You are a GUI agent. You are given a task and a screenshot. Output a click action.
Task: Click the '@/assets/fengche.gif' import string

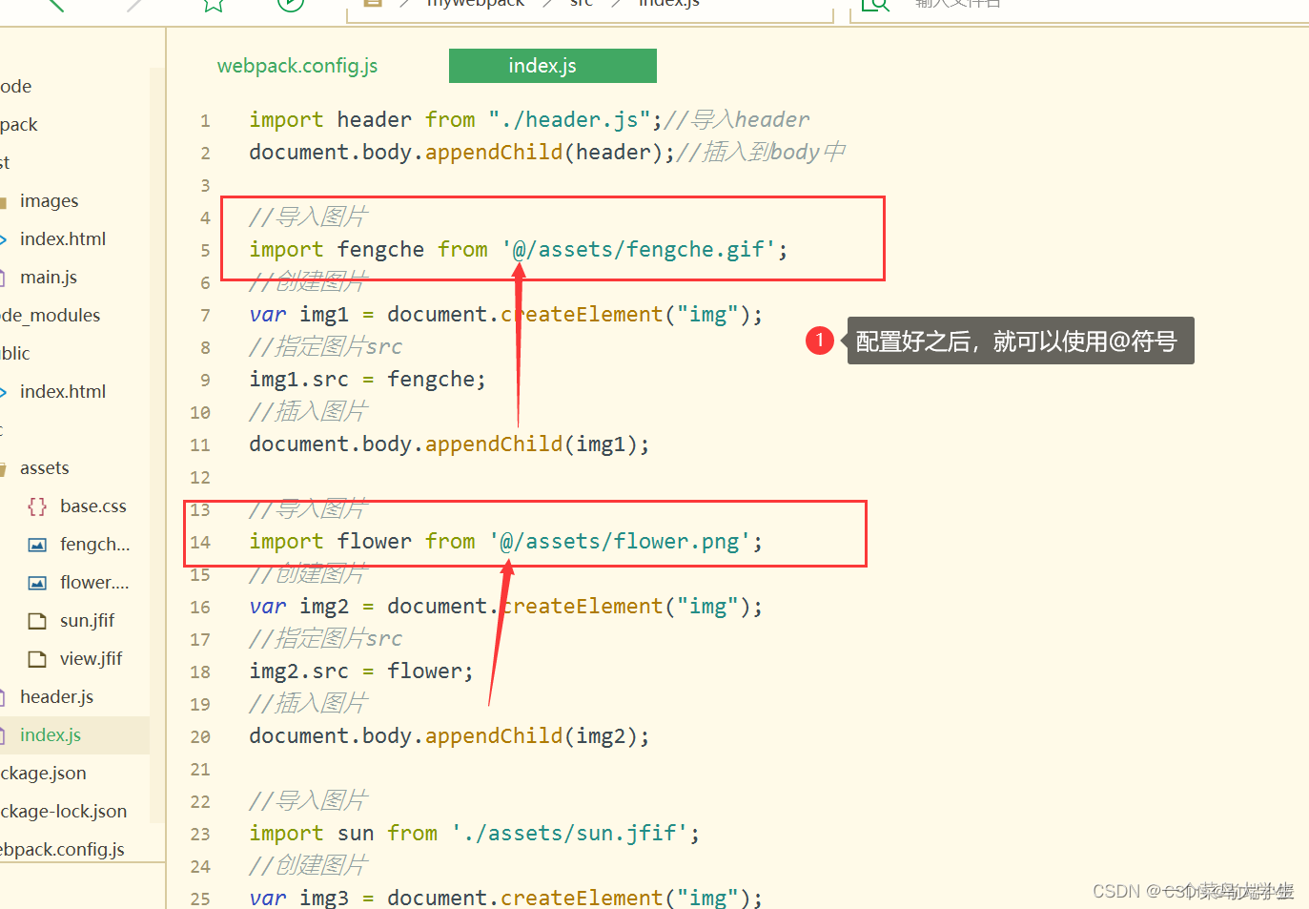click(639, 250)
